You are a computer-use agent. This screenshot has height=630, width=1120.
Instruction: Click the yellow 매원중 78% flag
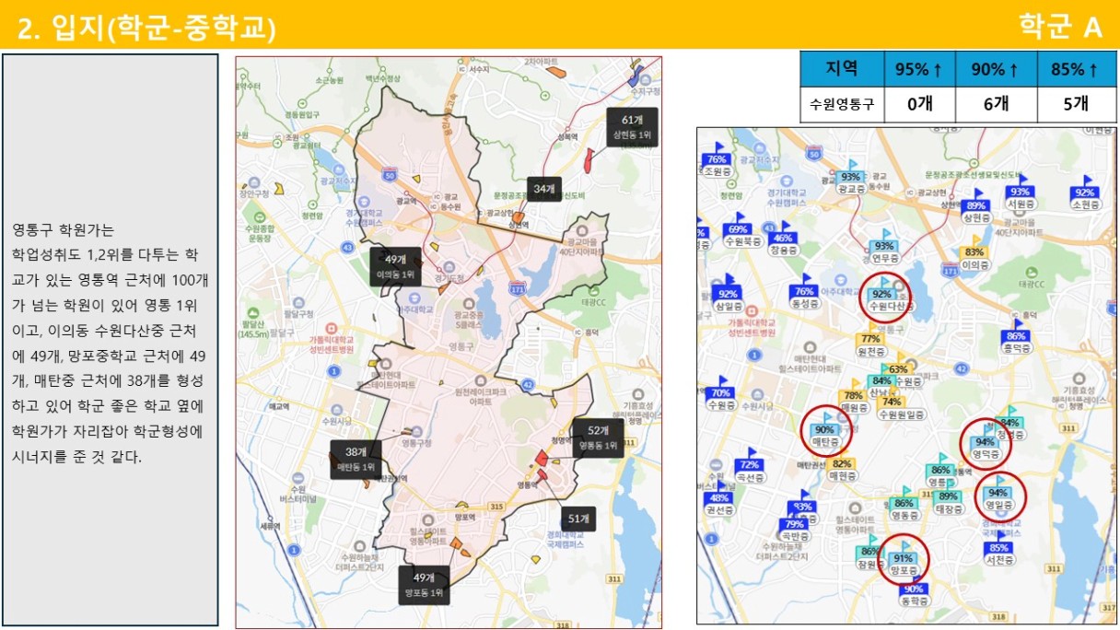(x=853, y=395)
